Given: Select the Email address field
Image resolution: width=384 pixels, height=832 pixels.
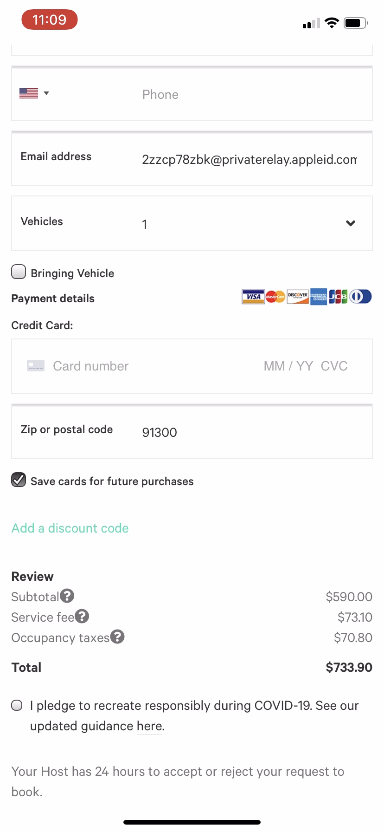Looking at the screenshot, I should tap(250, 160).
